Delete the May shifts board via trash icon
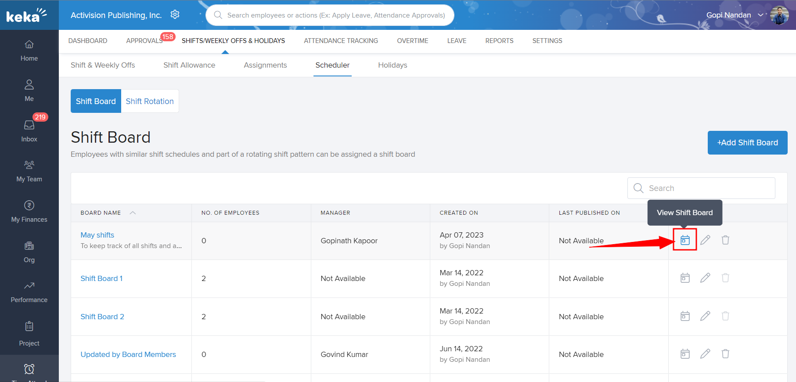This screenshot has width=796, height=382. pyautogui.click(x=725, y=240)
